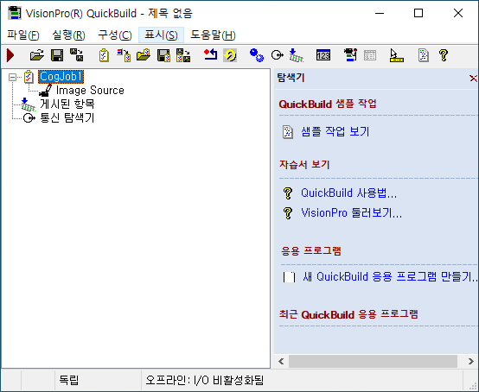Click the 자습서 보기 heading
The width and height of the screenshot is (479, 392).
pos(304,165)
